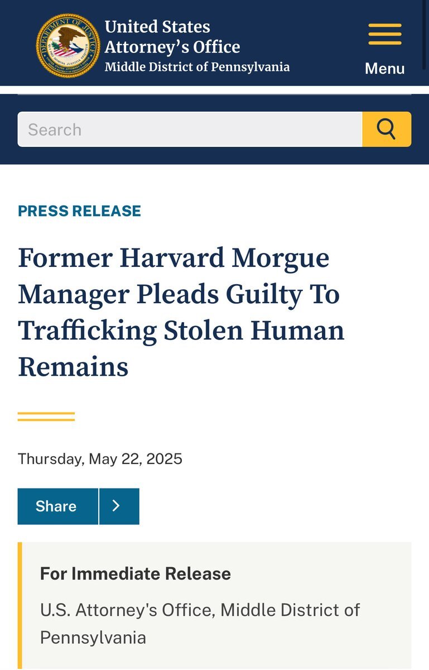Click Middle District of Pennsylvania in header
Image resolution: width=429 pixels, height=670 pixels.
click(197, 67)
